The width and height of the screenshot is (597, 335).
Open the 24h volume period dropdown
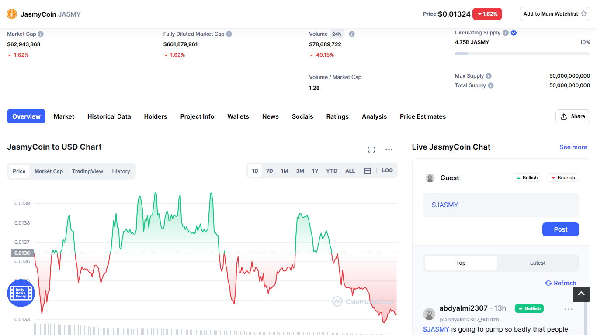click(337, 34)
